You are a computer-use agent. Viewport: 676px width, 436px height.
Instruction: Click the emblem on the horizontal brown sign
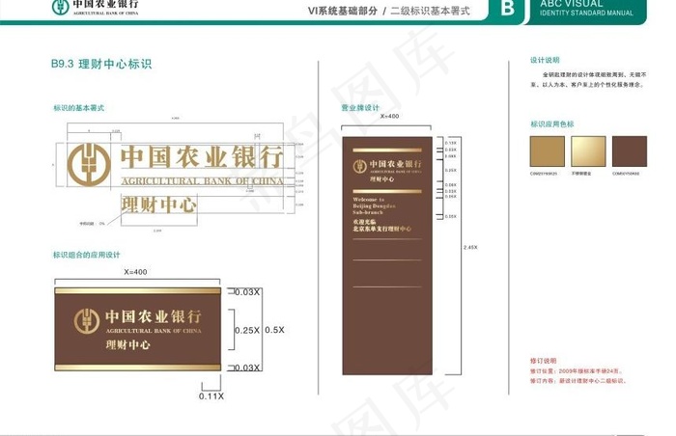87,321
